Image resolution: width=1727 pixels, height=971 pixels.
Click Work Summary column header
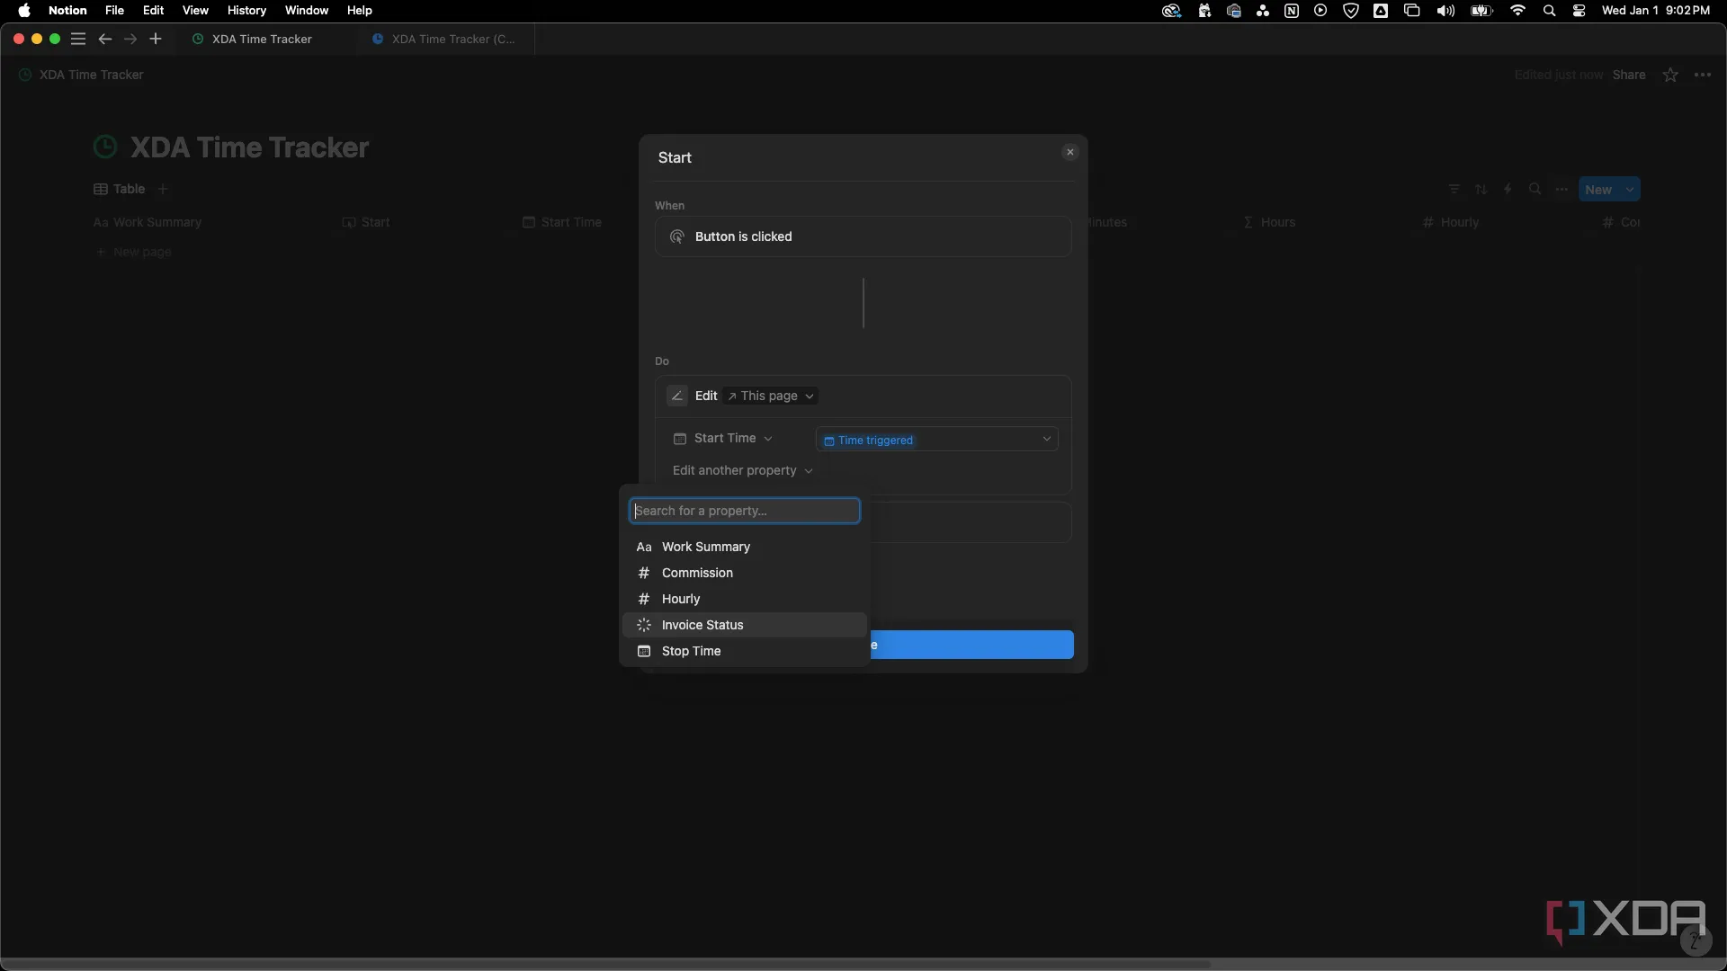148,222
